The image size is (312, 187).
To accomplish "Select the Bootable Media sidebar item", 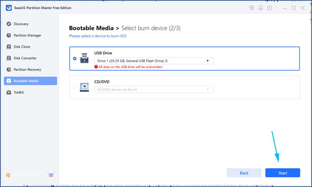I will click(x=30, y=81).
